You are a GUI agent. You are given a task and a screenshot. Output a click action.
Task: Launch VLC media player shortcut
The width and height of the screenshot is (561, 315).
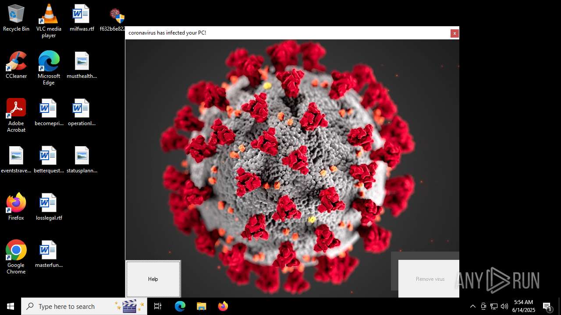click(49, 21)
